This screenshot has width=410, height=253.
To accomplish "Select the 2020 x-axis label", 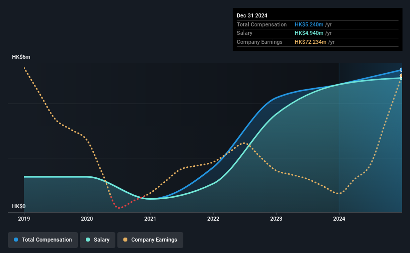I will pyautogui.click(x=87, y=219).
